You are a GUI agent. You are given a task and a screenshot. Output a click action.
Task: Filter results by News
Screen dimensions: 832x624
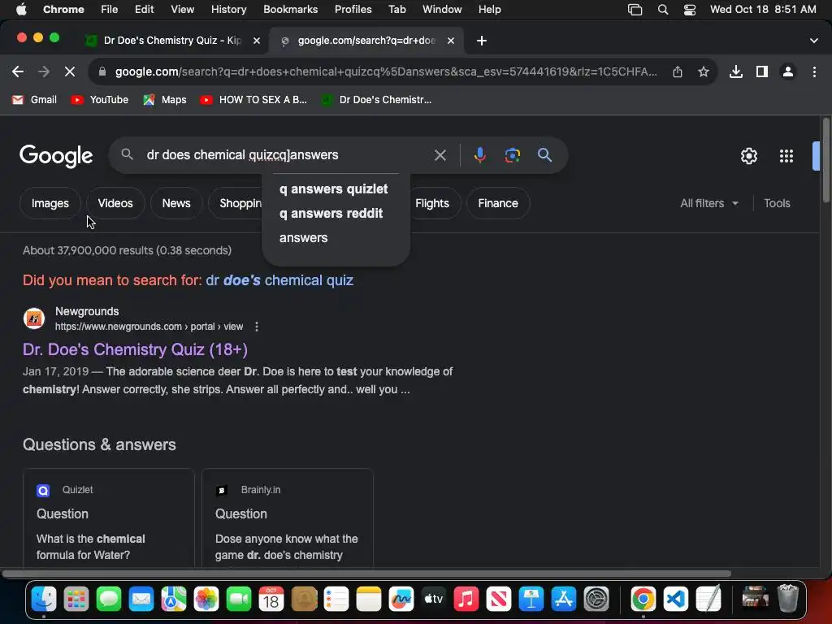click(x=176, y=203)
